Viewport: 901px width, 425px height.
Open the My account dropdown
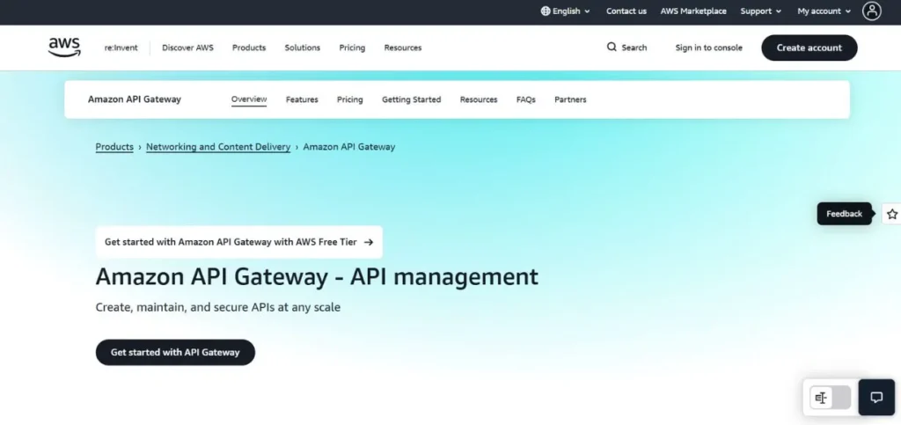coord(824,11)
